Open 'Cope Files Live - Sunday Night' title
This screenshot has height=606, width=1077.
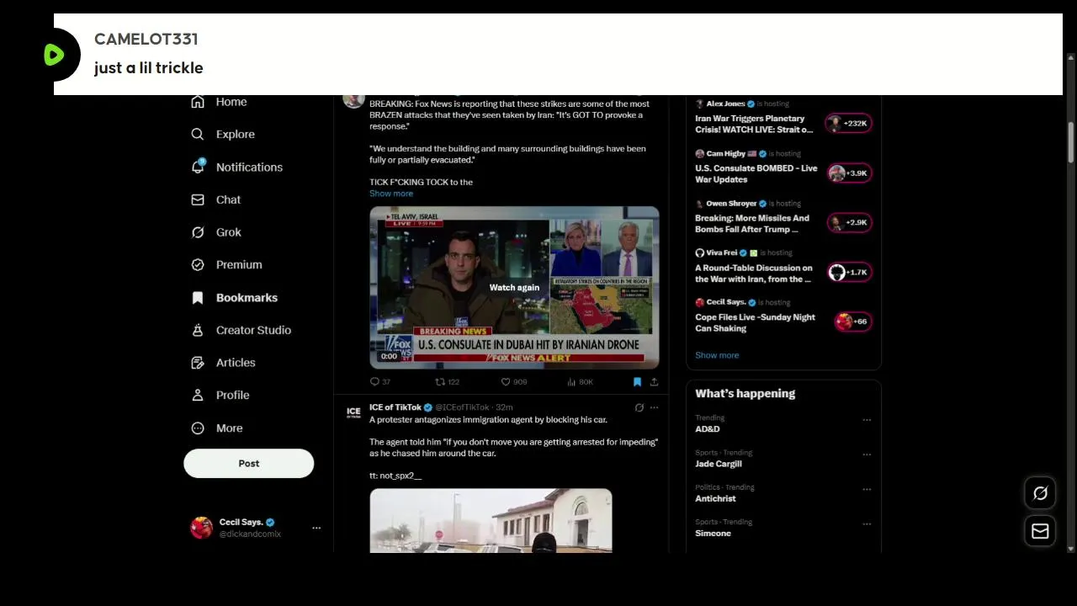point(755,322)
